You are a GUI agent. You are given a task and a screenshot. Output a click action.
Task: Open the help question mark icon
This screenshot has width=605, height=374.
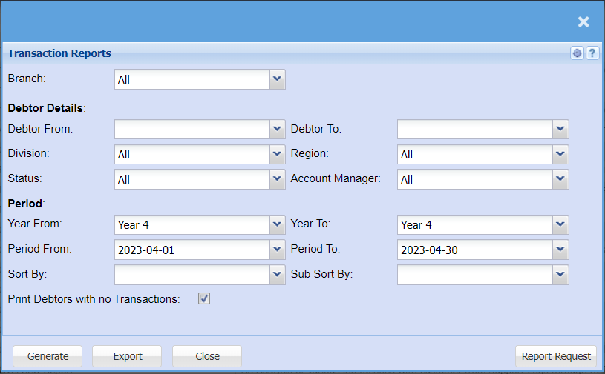pyautogui.click(x=592, y=53)
